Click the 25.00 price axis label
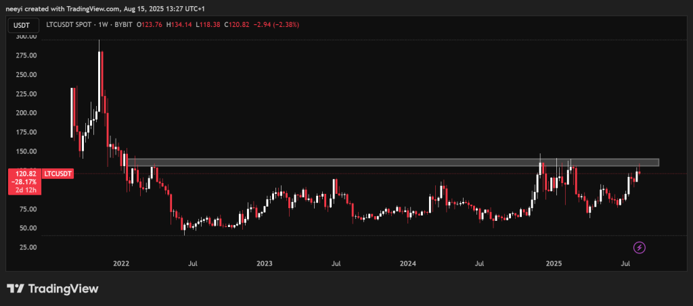The image size is (693, 306). pos(28,247)
